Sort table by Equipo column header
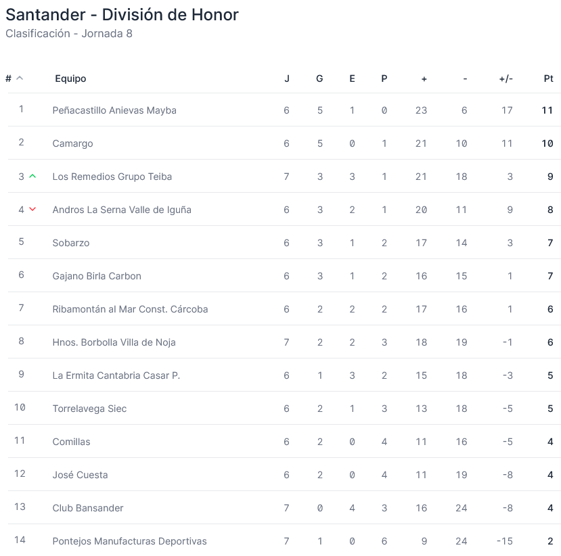The height and width of the screenshot is (556, 561). pos(70,78)
